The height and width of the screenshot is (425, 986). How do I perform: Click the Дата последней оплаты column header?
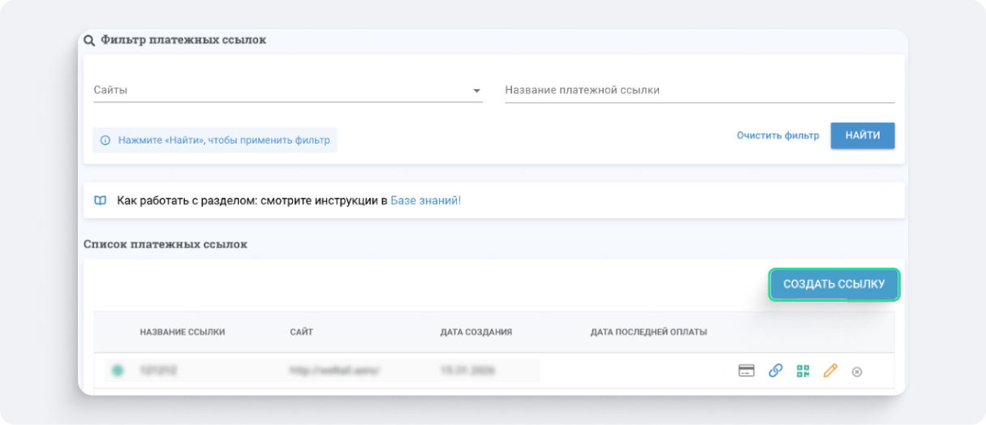point(648,332)
